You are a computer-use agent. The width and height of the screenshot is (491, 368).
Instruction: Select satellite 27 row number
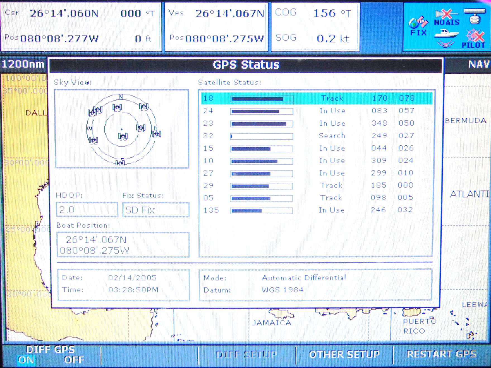coord(208,173)
